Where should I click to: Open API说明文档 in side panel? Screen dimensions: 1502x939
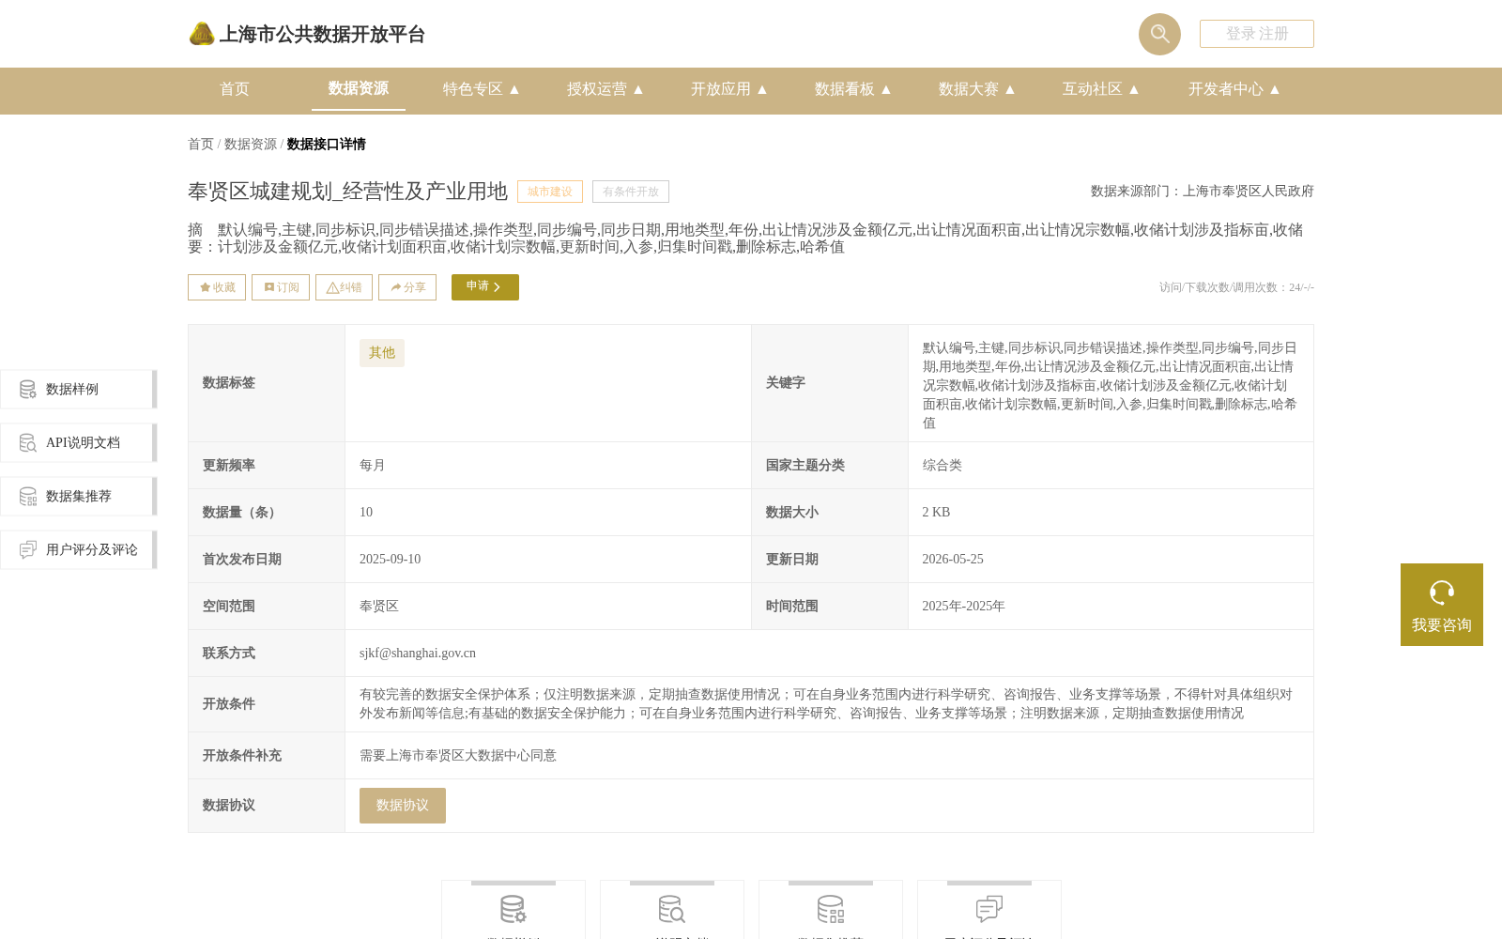[78, 442]
